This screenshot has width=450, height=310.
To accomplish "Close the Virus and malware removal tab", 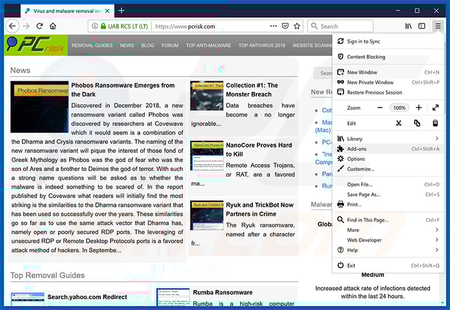I will pos(107,11).
